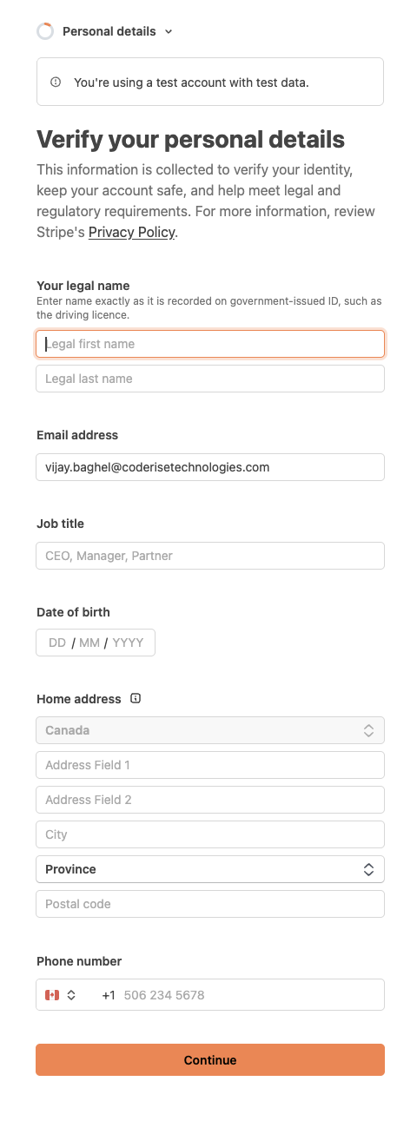Click the Continue button
This screenshot has width=417, height=1134.
(x=210, y=1060)
